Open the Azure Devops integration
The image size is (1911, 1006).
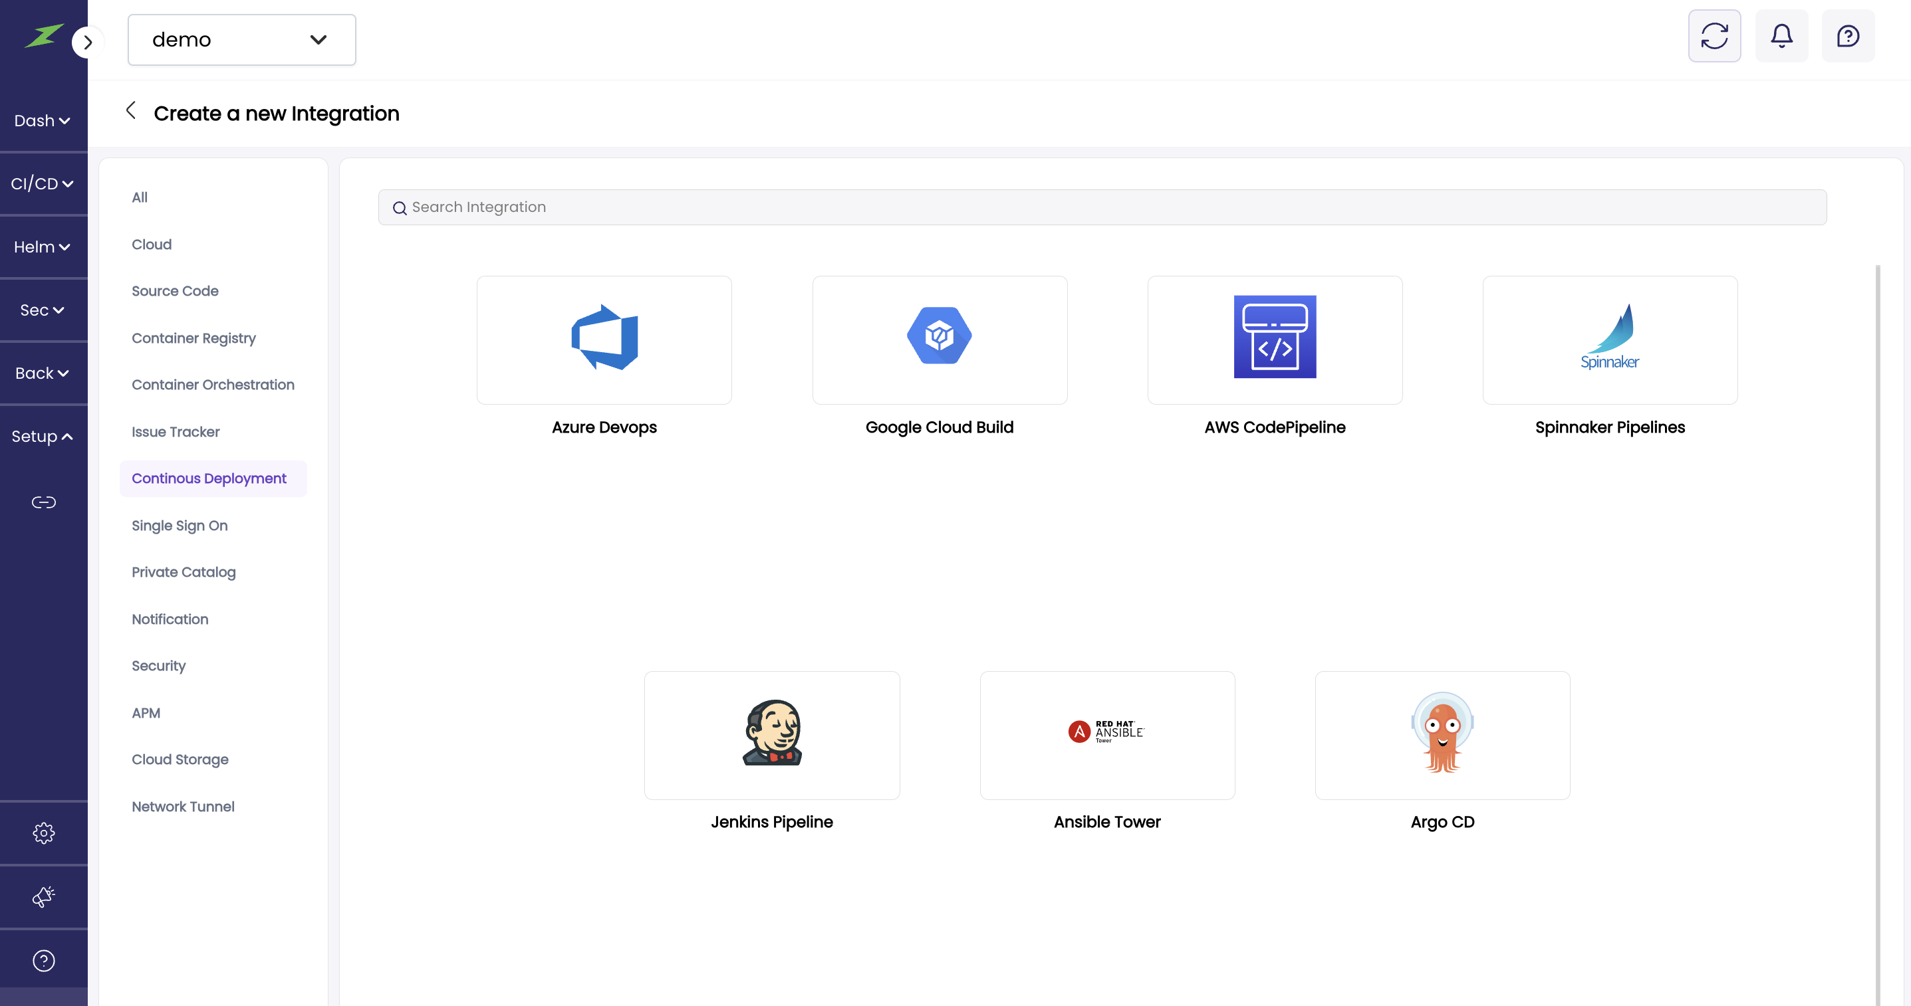604,340
